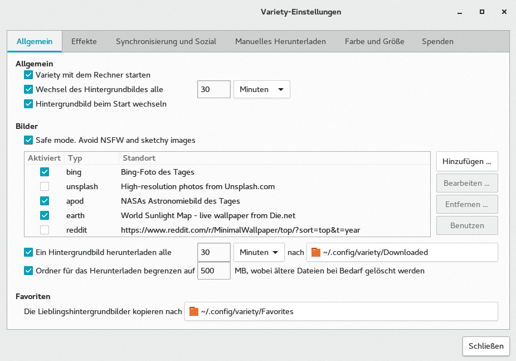Uncheck Variety mit dem Rechner starten

[28, 75]
